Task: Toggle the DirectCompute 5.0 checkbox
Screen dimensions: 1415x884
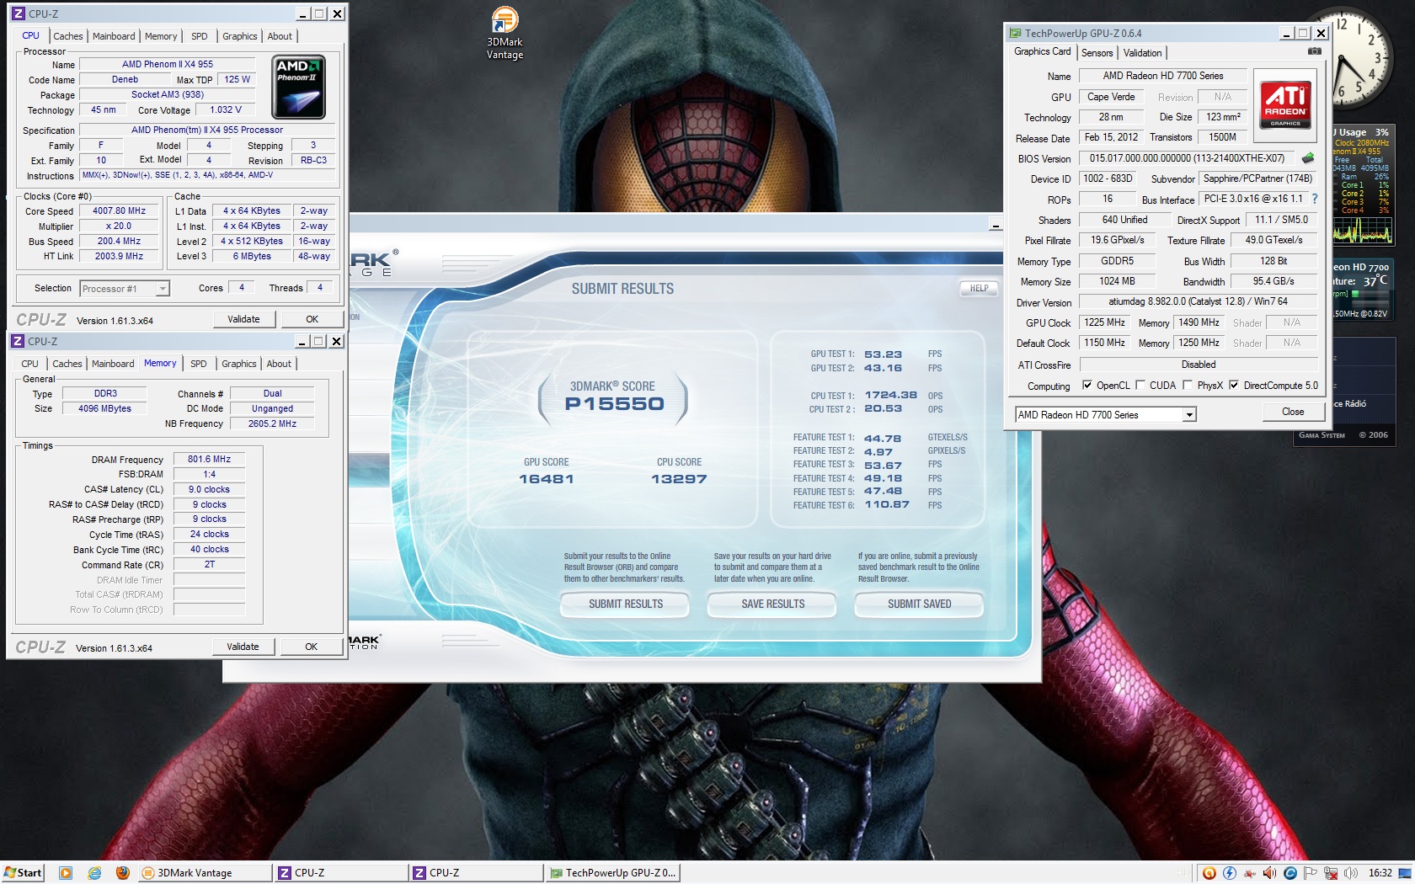Action: 1234,386
